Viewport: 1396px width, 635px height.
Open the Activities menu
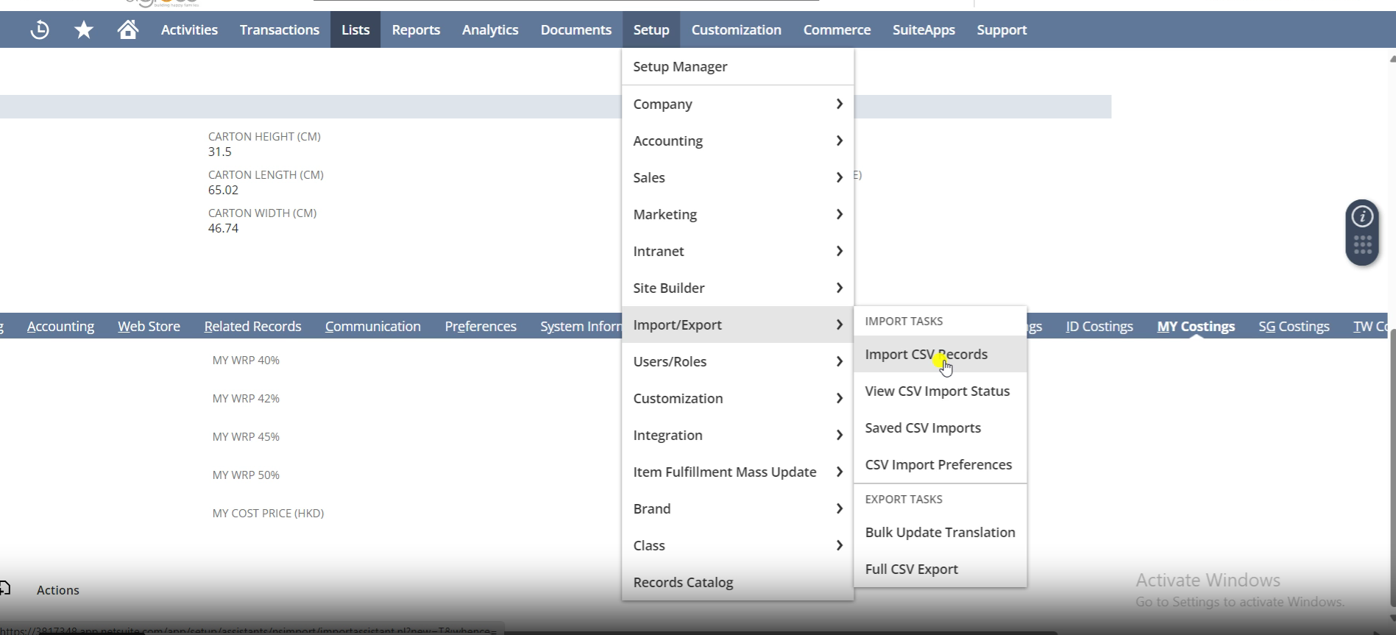point(189,30)
